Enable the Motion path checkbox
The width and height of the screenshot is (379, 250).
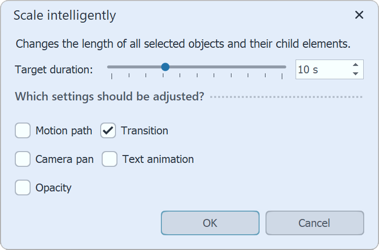pos(23,130)
